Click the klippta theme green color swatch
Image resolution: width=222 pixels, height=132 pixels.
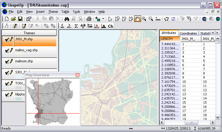click(x=18, y=99)
